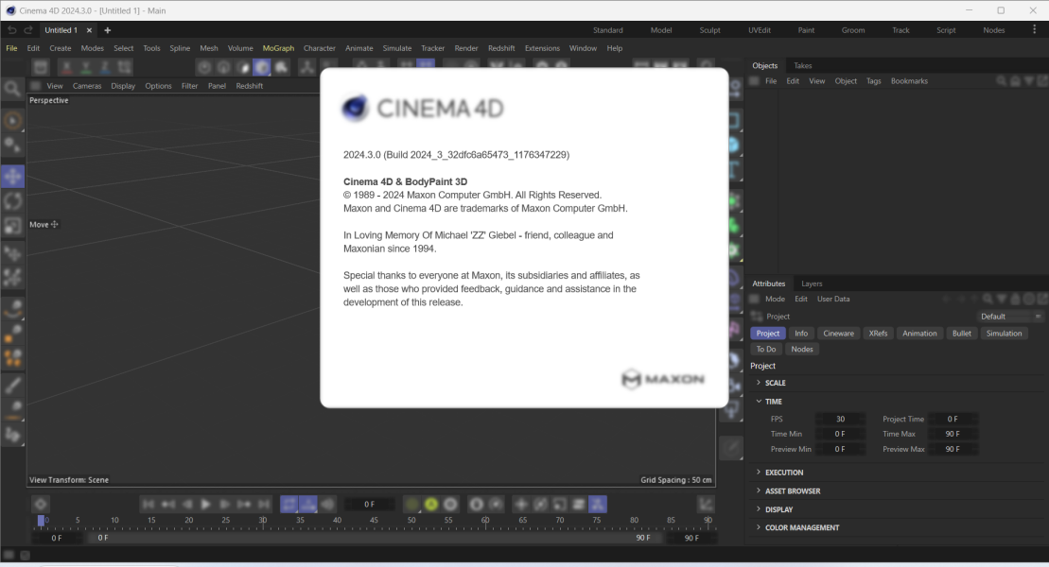1049x567 pixels.
Task: Click the hamburger icon in Objects manager
Action: click(x=755, y=81)
